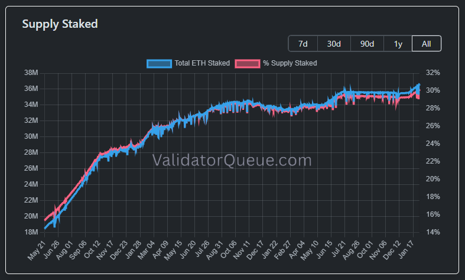Click the 14% right axis label
Screen dimensions: 465x280
[433, 232]
